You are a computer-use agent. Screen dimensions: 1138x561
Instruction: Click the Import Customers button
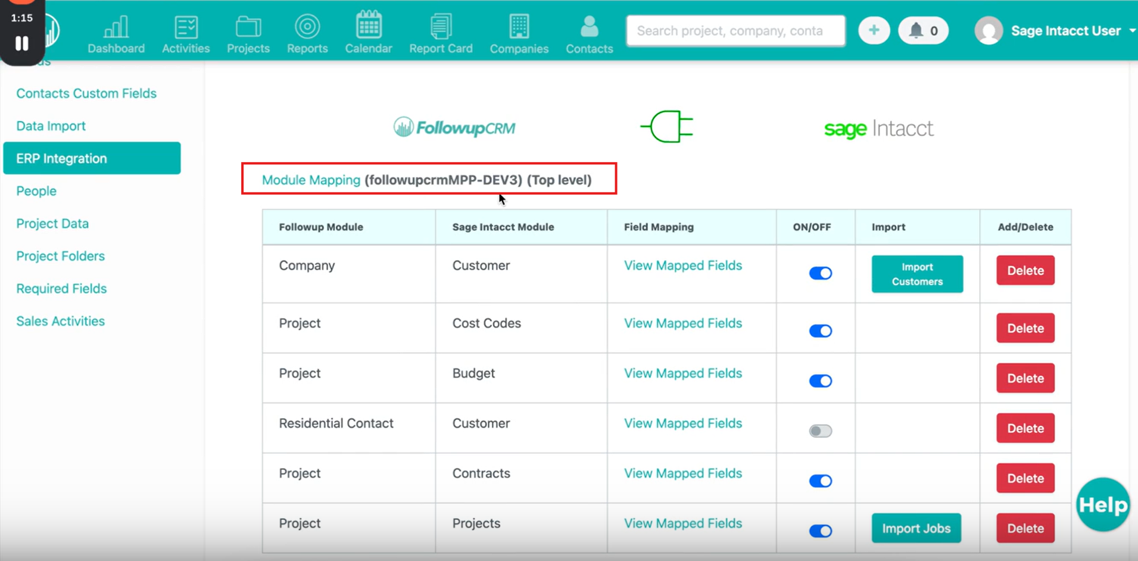[916, 274]
